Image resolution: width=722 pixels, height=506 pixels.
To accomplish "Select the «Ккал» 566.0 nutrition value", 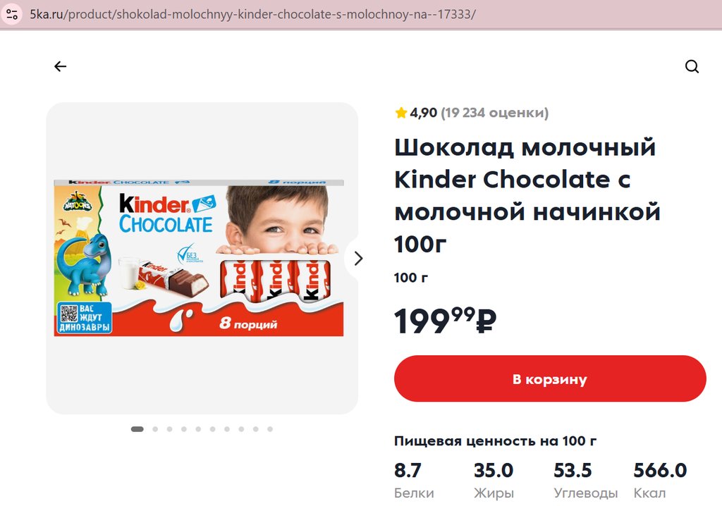I will click(660, 470).
